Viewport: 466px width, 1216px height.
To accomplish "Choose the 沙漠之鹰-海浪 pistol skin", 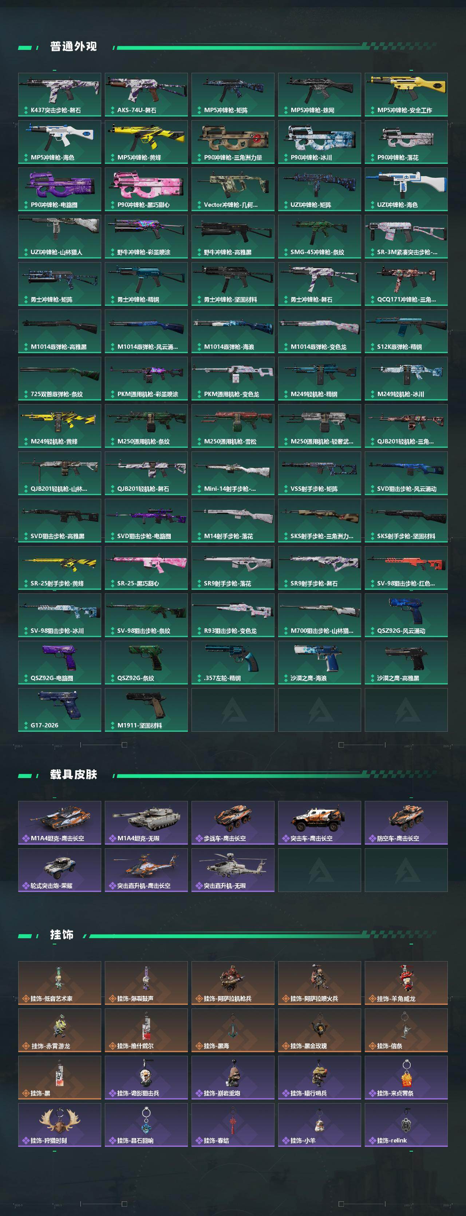I will coord(320,662).
